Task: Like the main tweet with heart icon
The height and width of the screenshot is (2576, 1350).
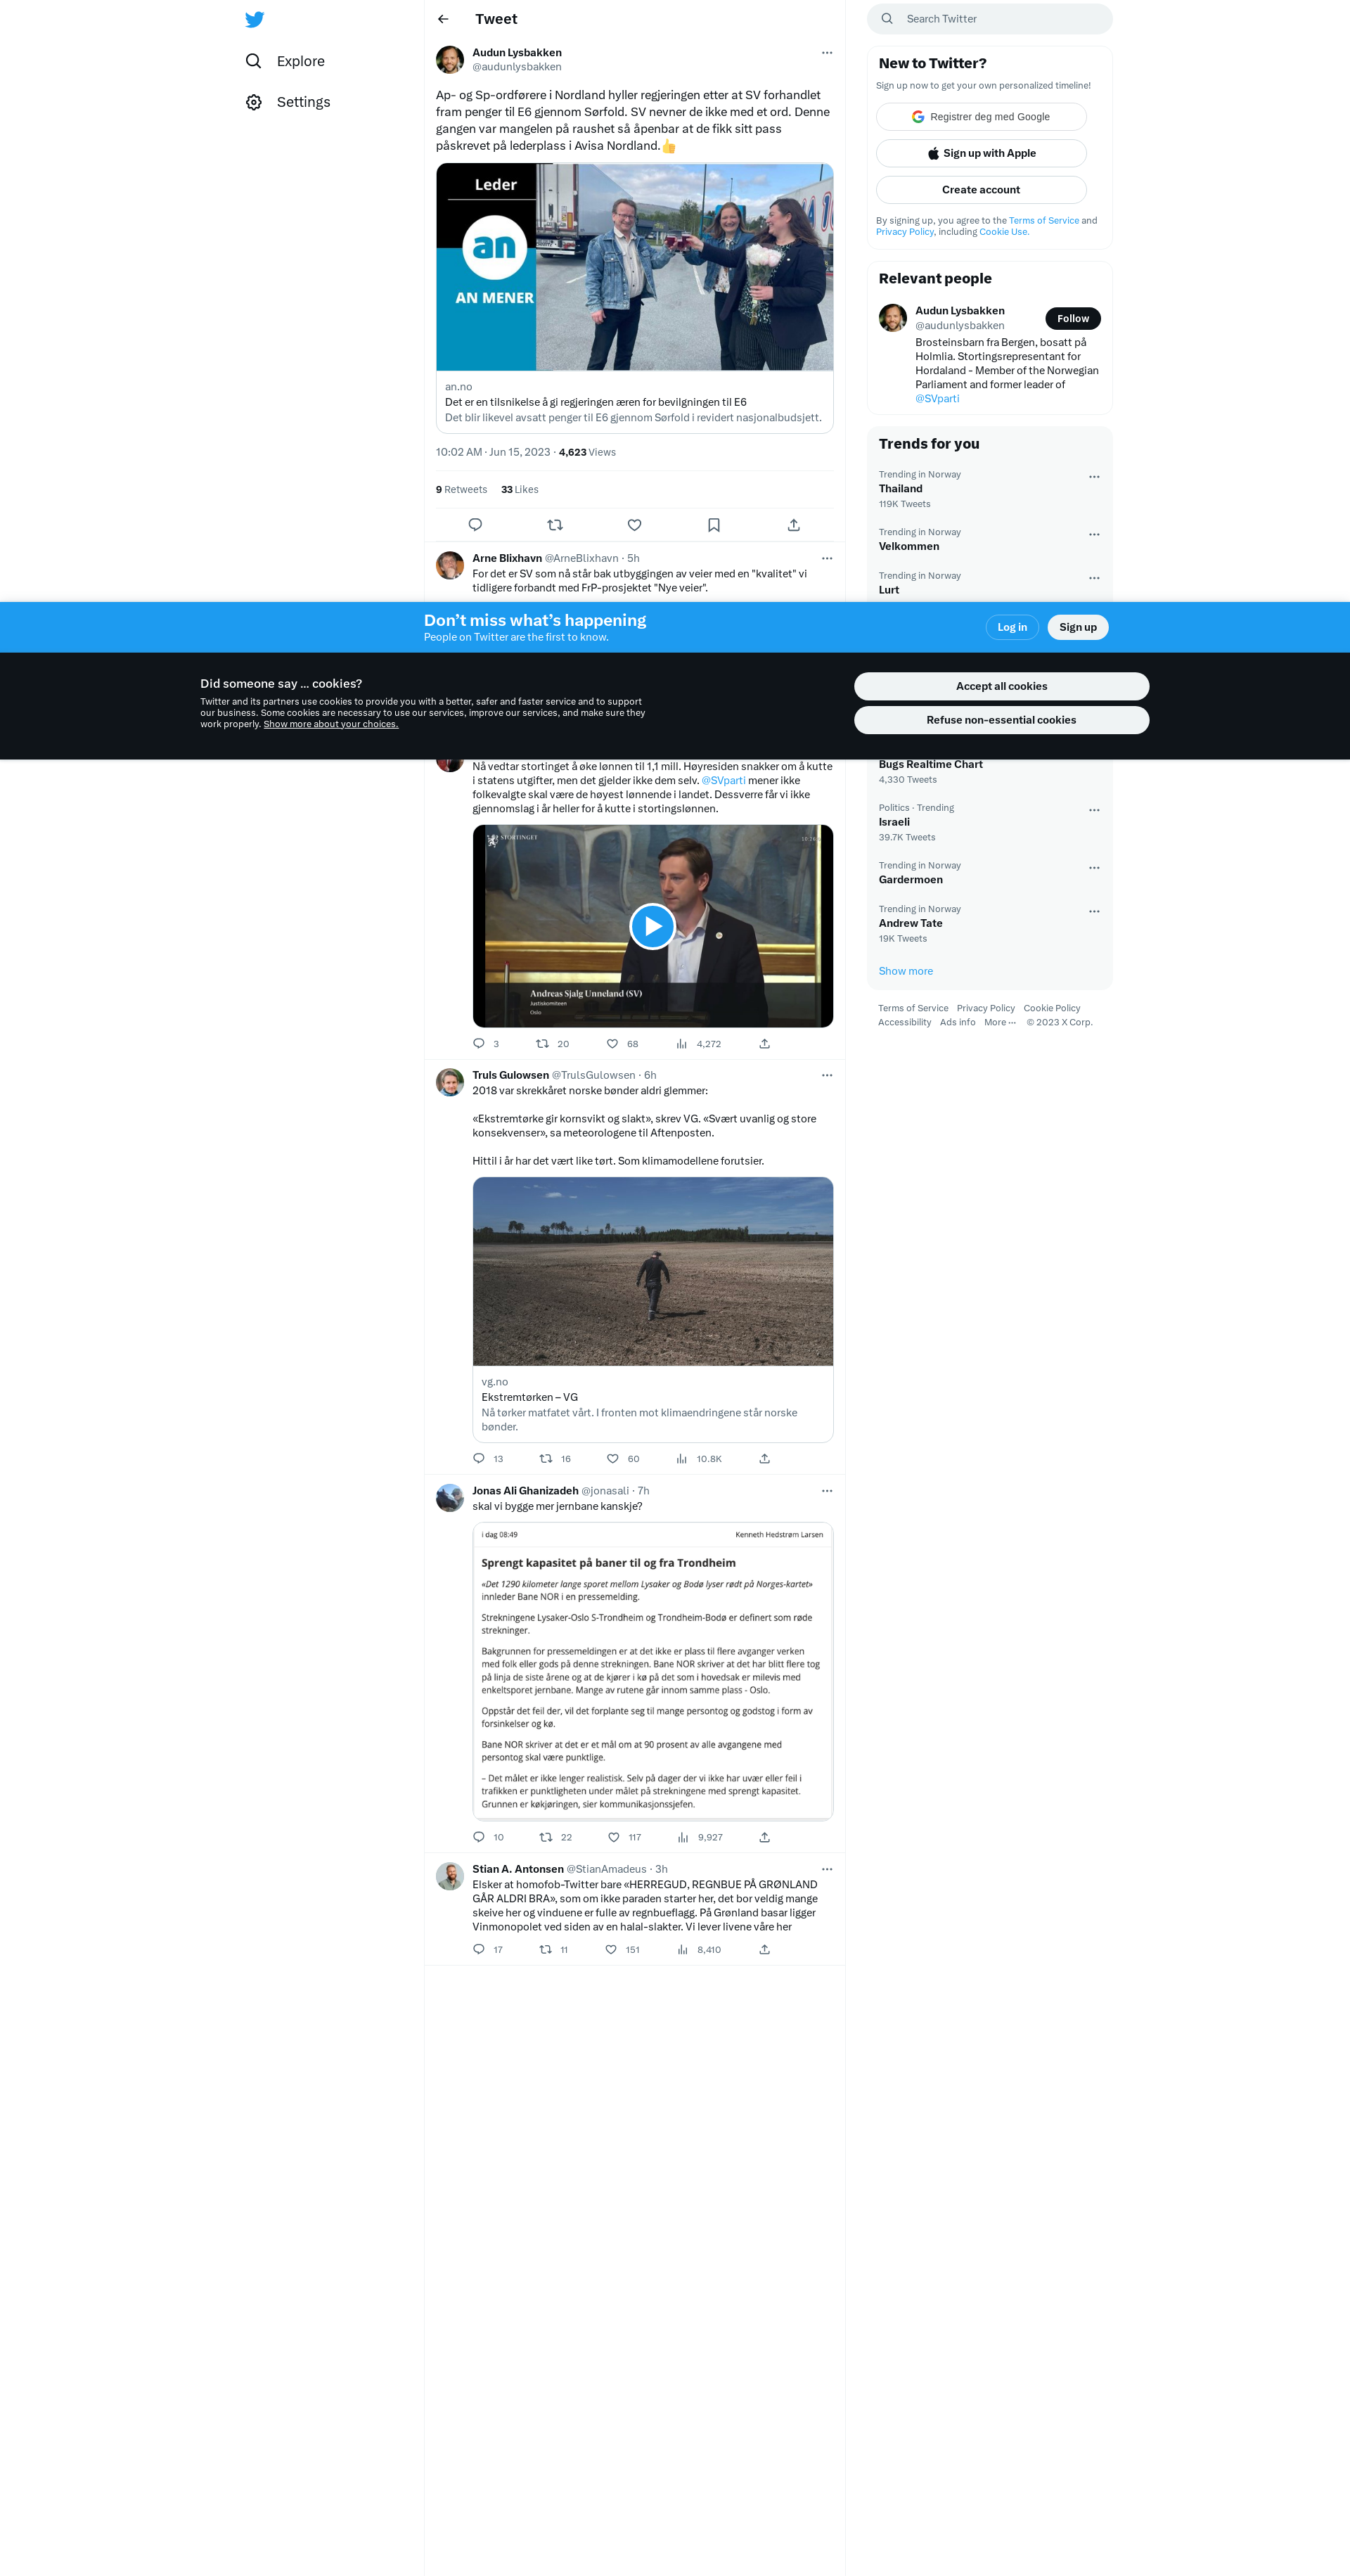Action: point(634,525)
